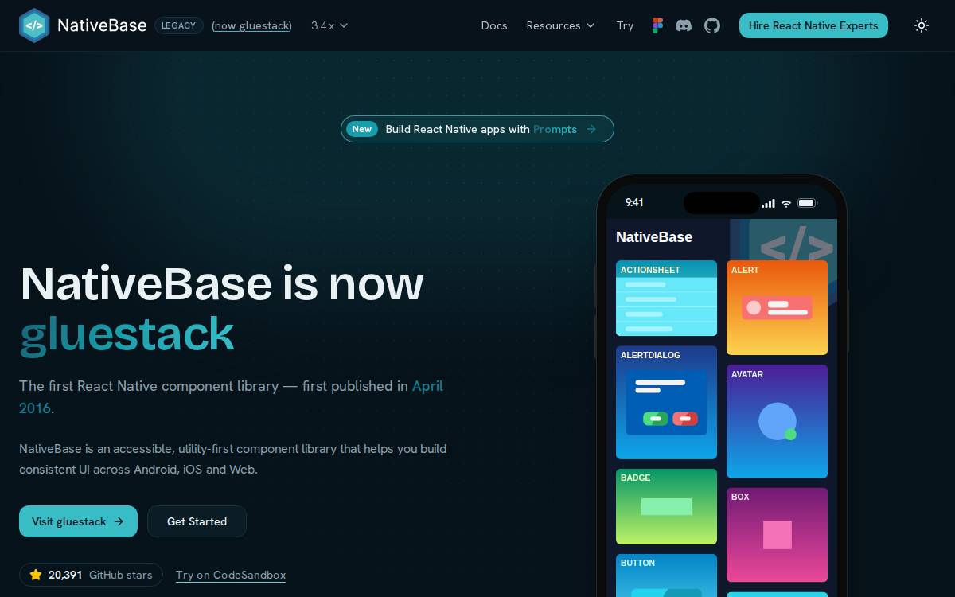This screenshot has height=597, width=955.
Task: Open the Try on CodeSandbox link
Action: [x=231, y=575]
